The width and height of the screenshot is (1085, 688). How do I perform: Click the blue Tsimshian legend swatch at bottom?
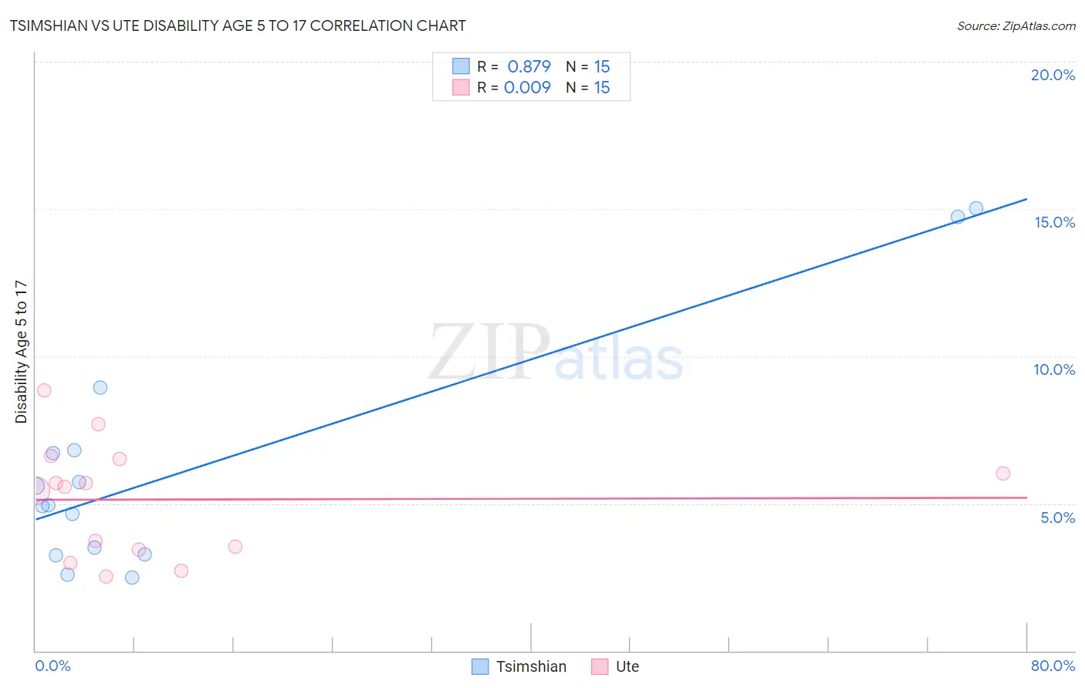click(x=480, y=666)
